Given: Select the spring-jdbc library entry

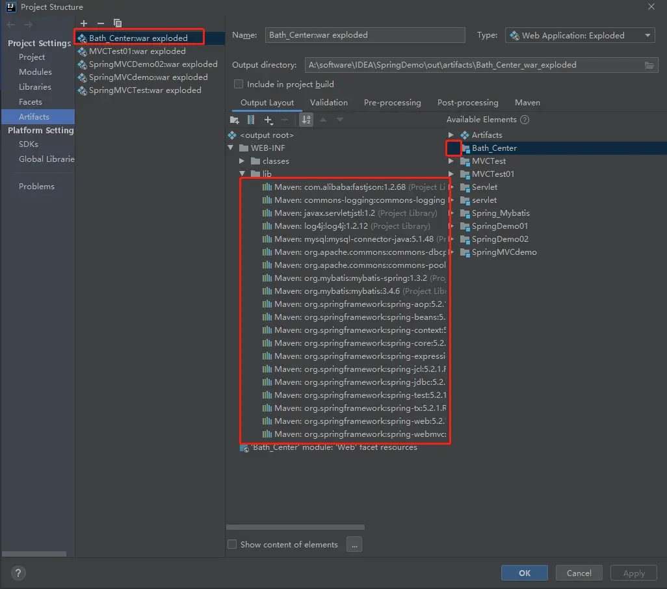Looking at the screenshot, I should tap(354, 382).
